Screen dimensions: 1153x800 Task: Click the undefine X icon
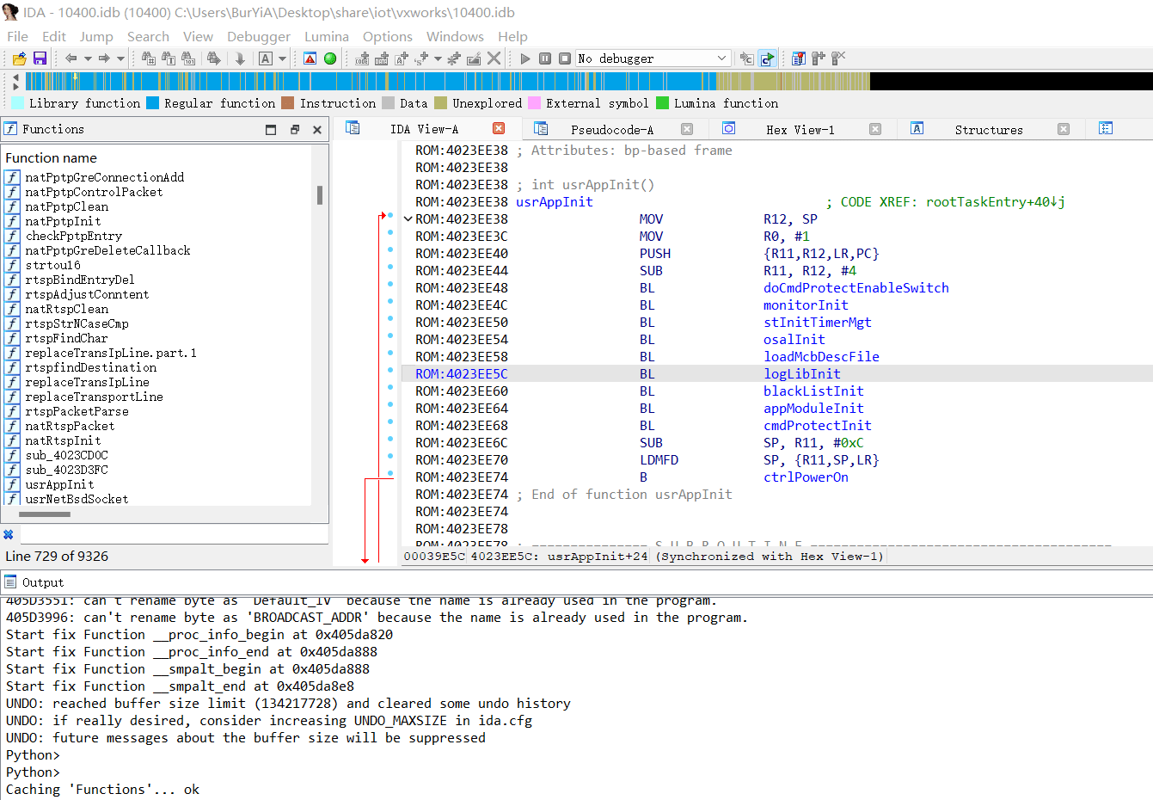494,58
